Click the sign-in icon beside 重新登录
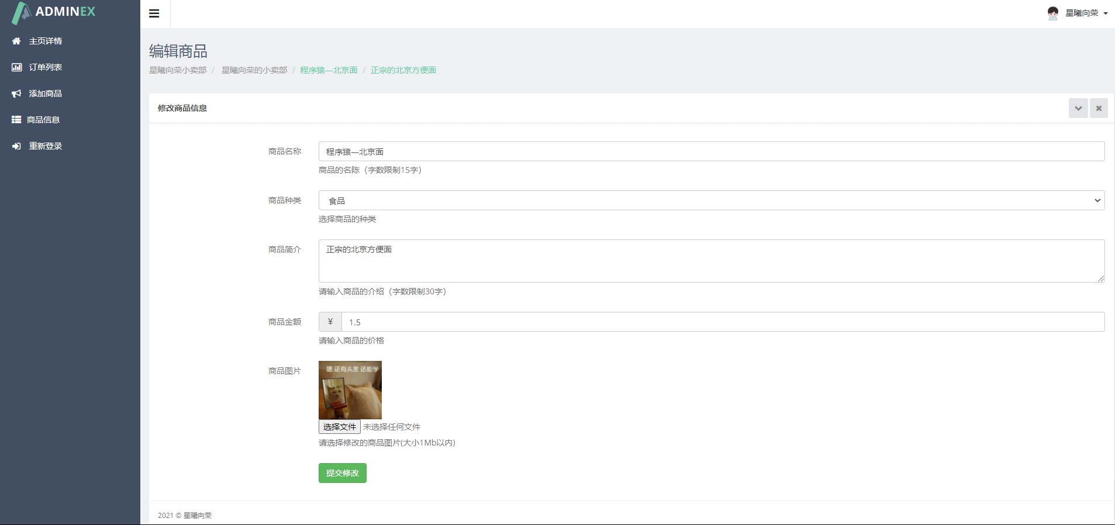 coord(16,146)
